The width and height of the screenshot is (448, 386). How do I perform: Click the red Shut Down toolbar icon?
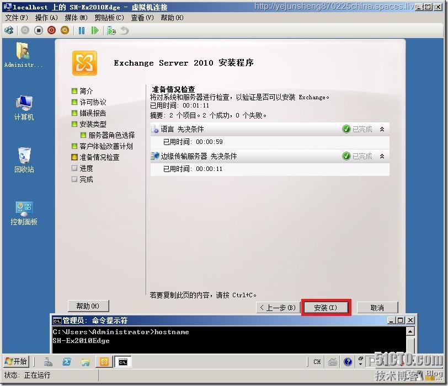[x=52, y=30]
